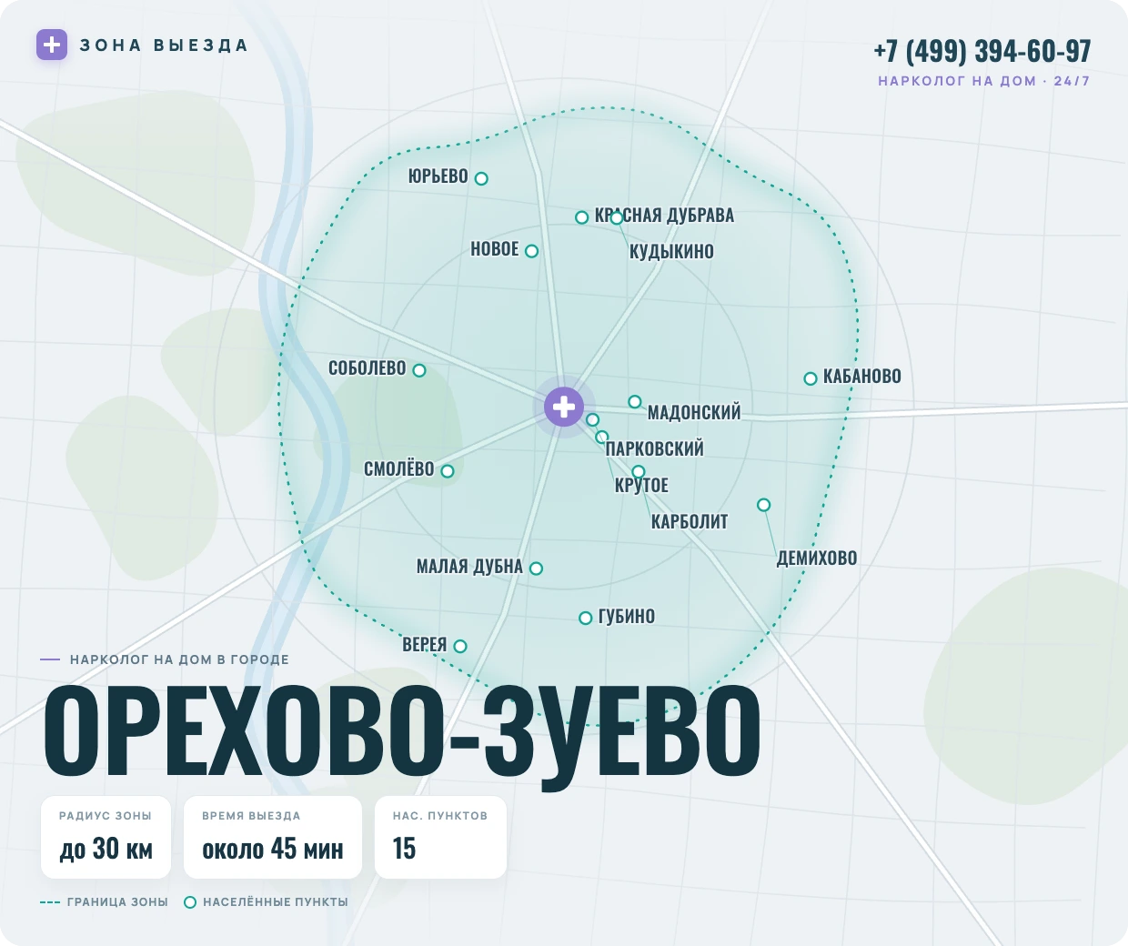Click the dashed line icon in Граница зоны legend

click(x=50, y=902)
